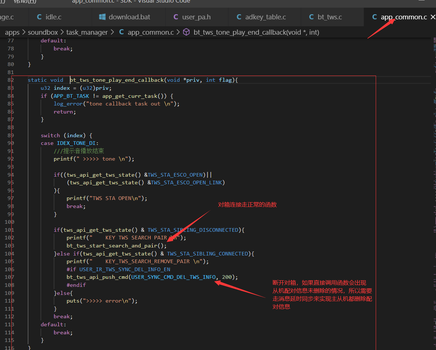Open the soundbox breadcrumb segment
Screen dimensions: 436x350
[x=43, y=32]
